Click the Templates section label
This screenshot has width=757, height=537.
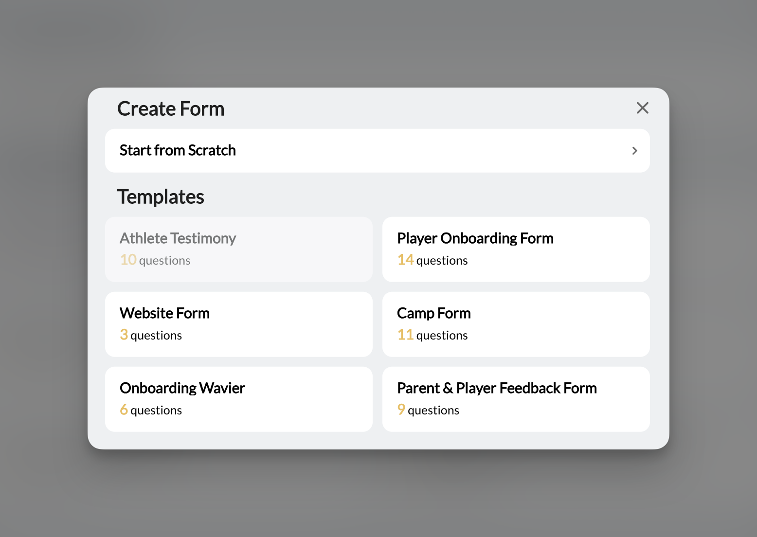[x=161, y=197]
